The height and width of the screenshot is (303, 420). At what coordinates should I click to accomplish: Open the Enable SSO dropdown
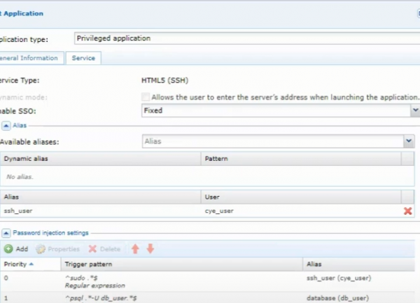[x=414, y=111]
